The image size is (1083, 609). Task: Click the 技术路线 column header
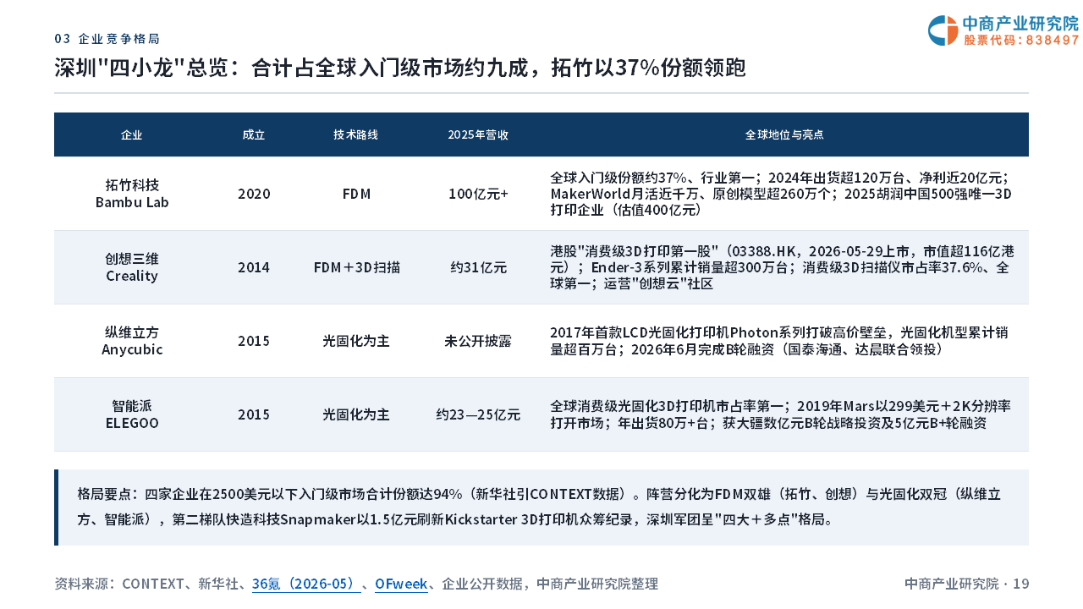[x=356, y=134]
